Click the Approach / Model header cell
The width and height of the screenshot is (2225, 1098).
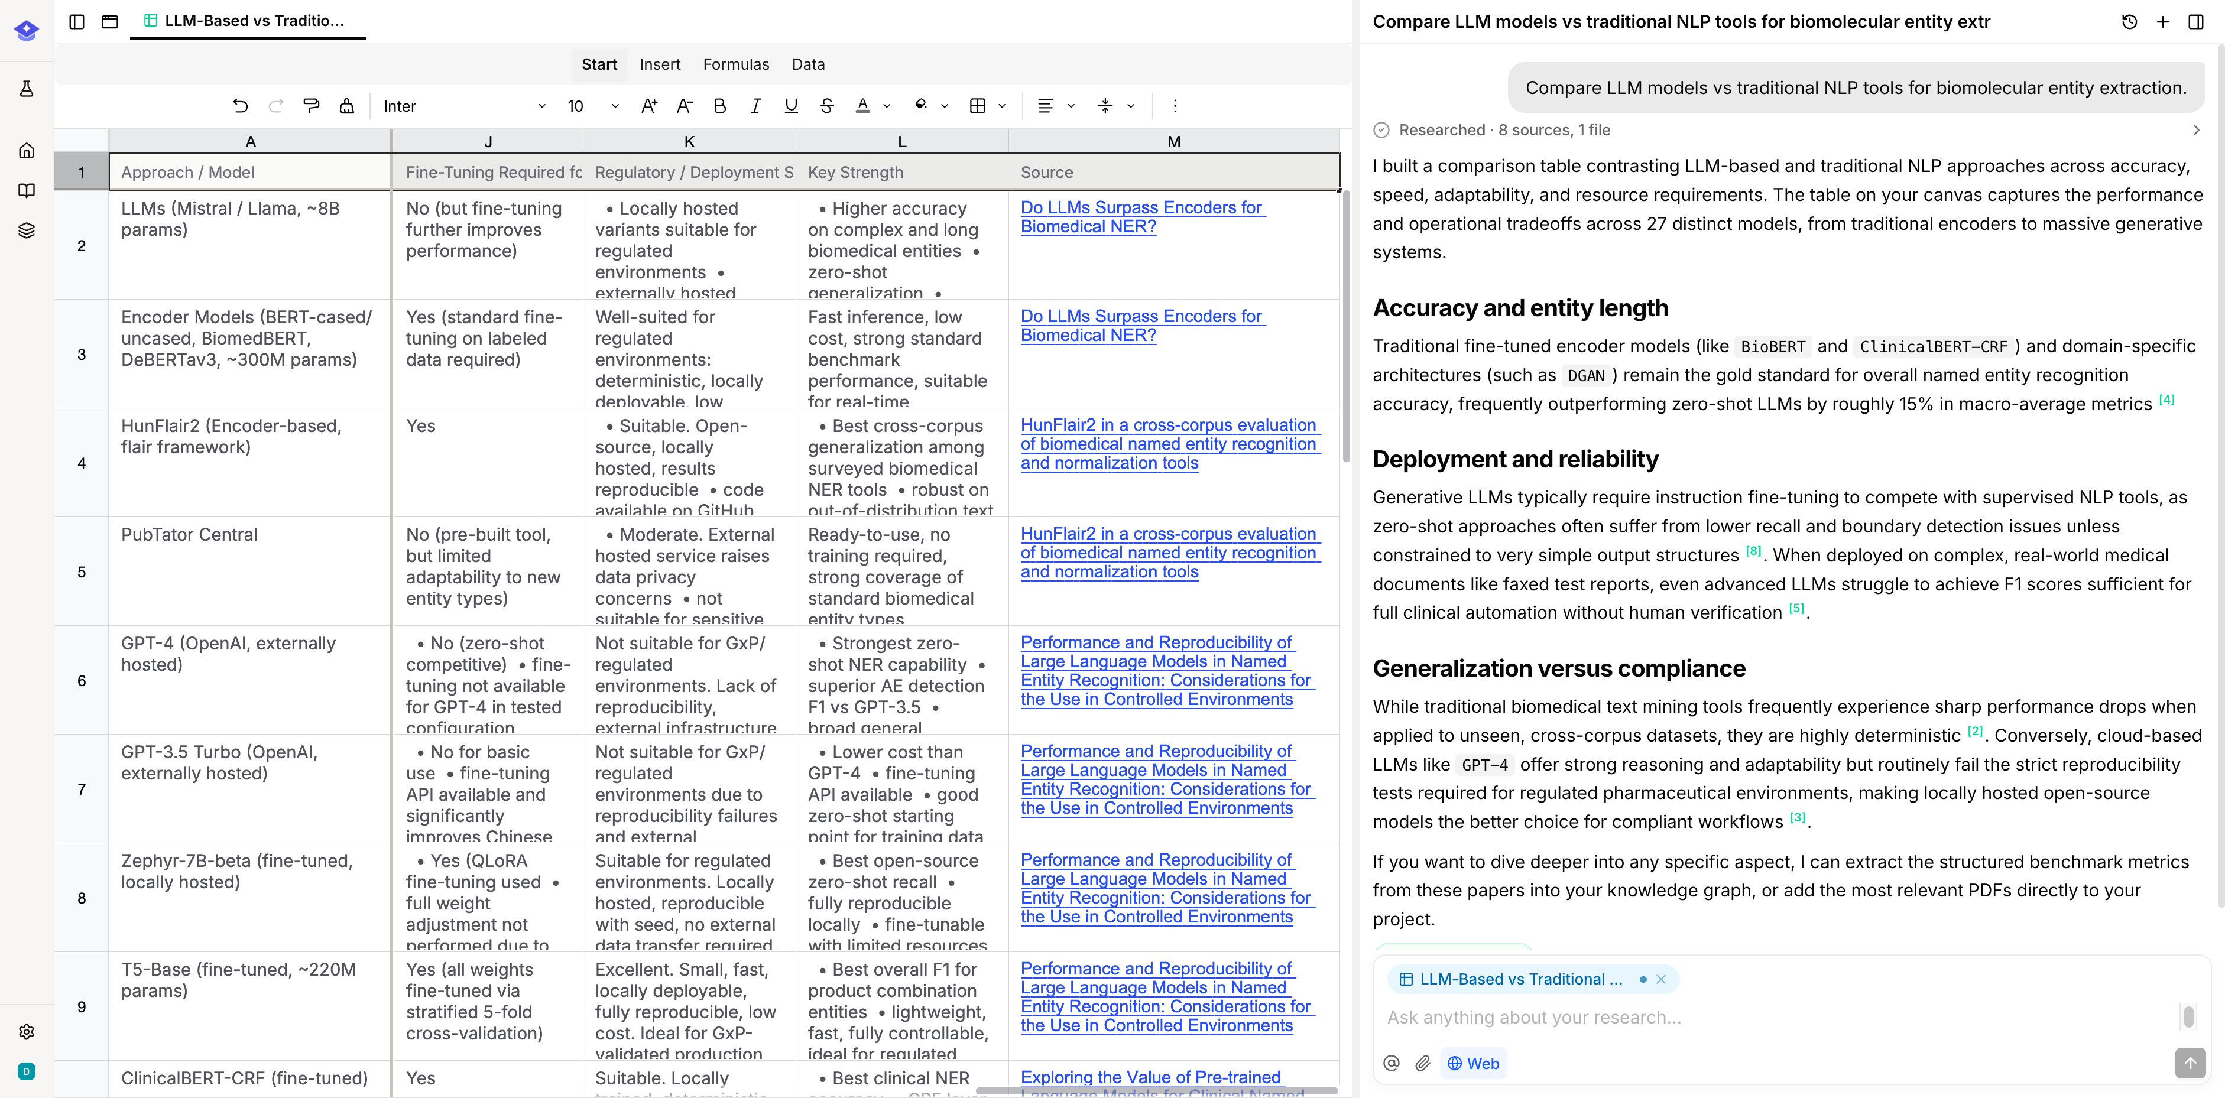pyautogui.click(x=249, y=172)
